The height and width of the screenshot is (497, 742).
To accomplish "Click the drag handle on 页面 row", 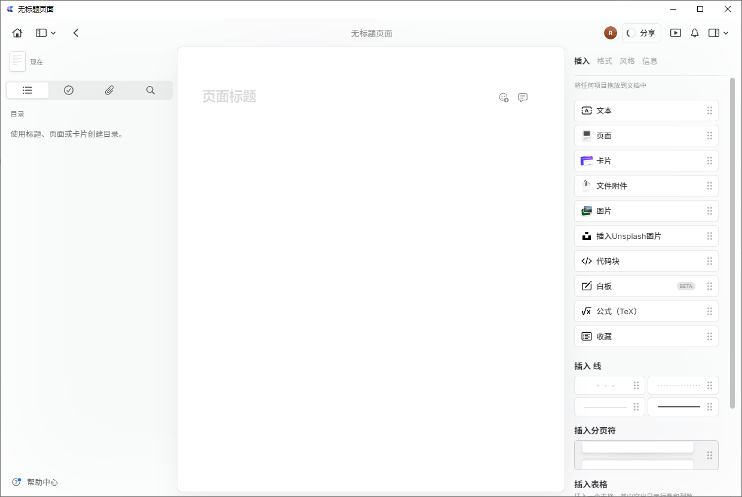I will 710,136.
